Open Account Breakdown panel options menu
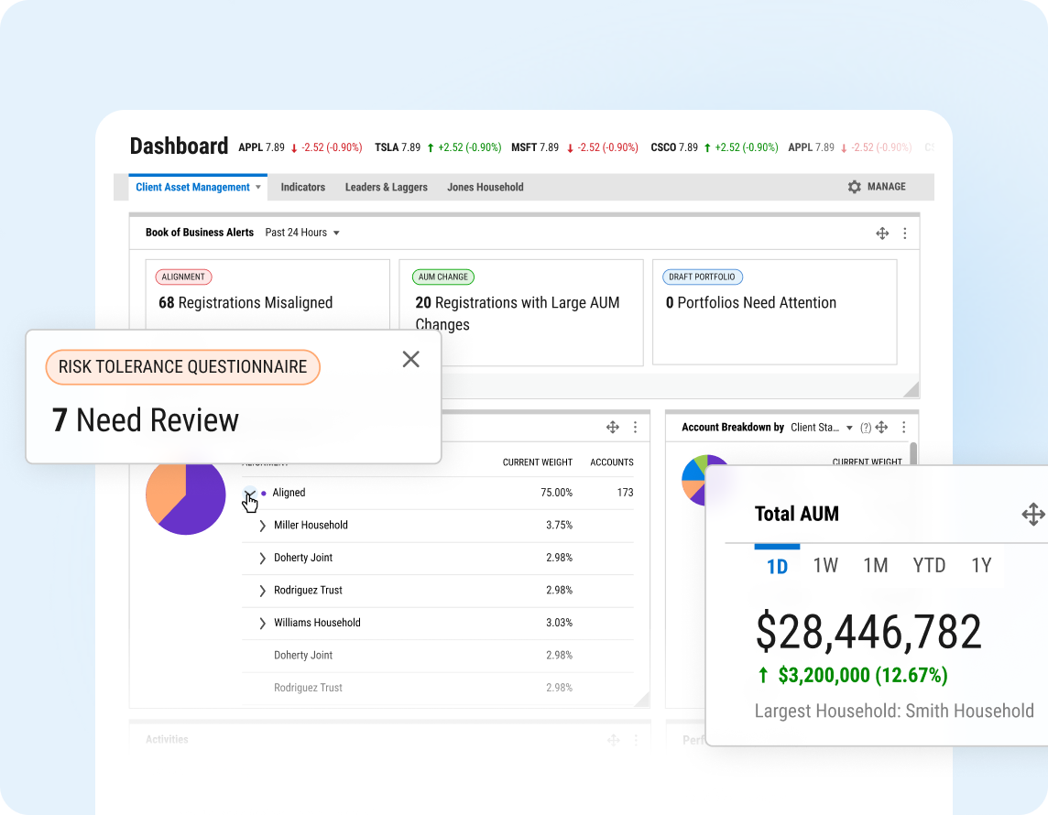 903,428
